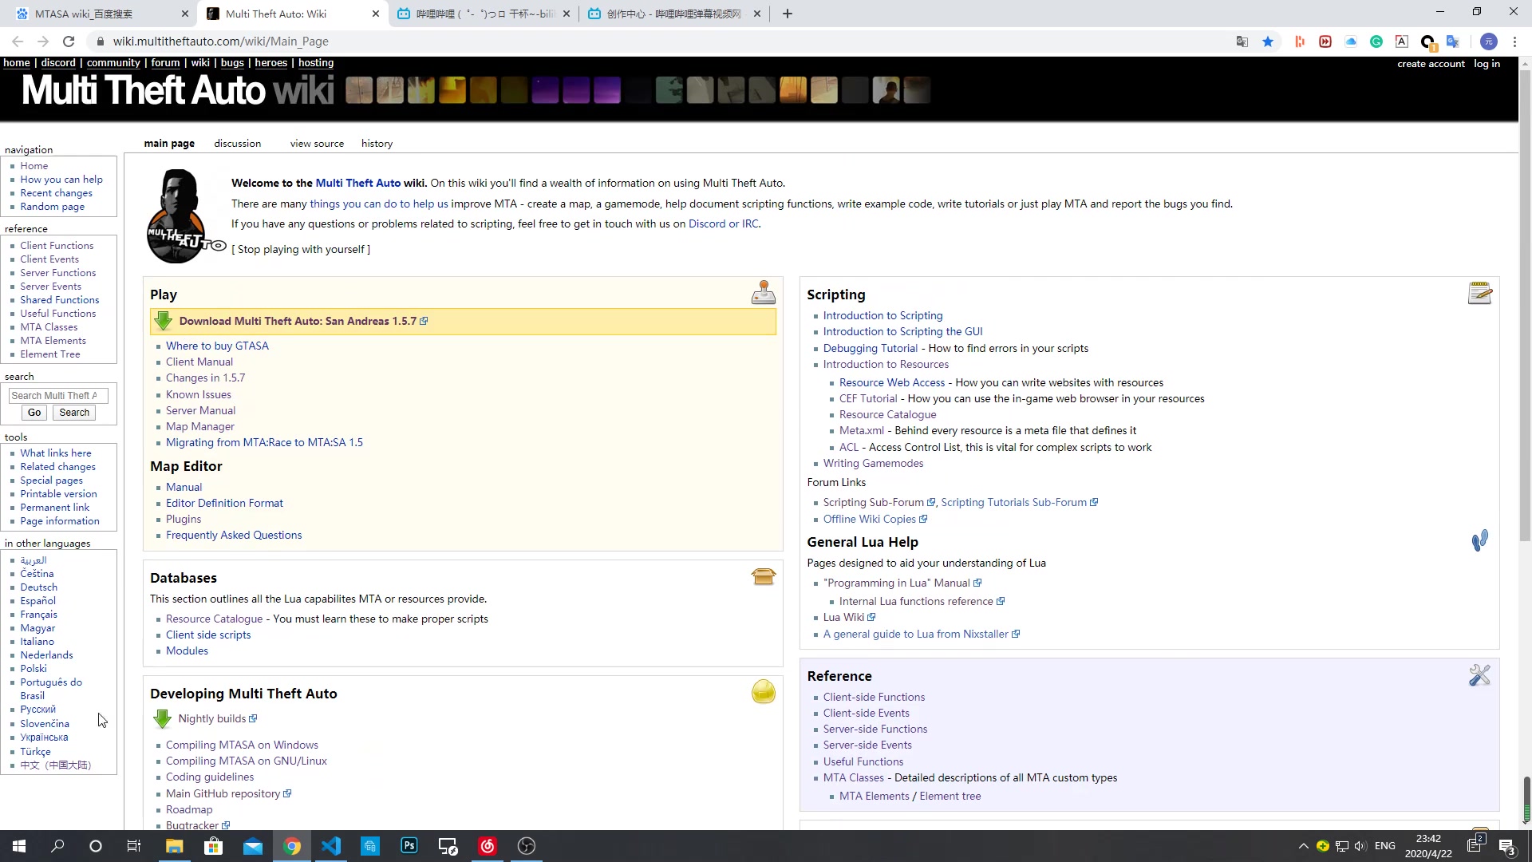The image size is (1532, 862).
Task: Open the history tab
Action: click(x=377, y=144)
